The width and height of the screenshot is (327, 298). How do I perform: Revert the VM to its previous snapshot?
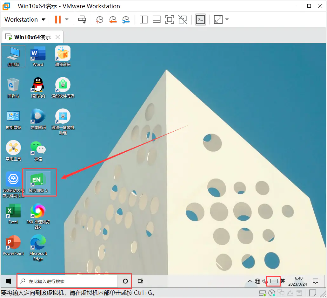tap(113, 20)
